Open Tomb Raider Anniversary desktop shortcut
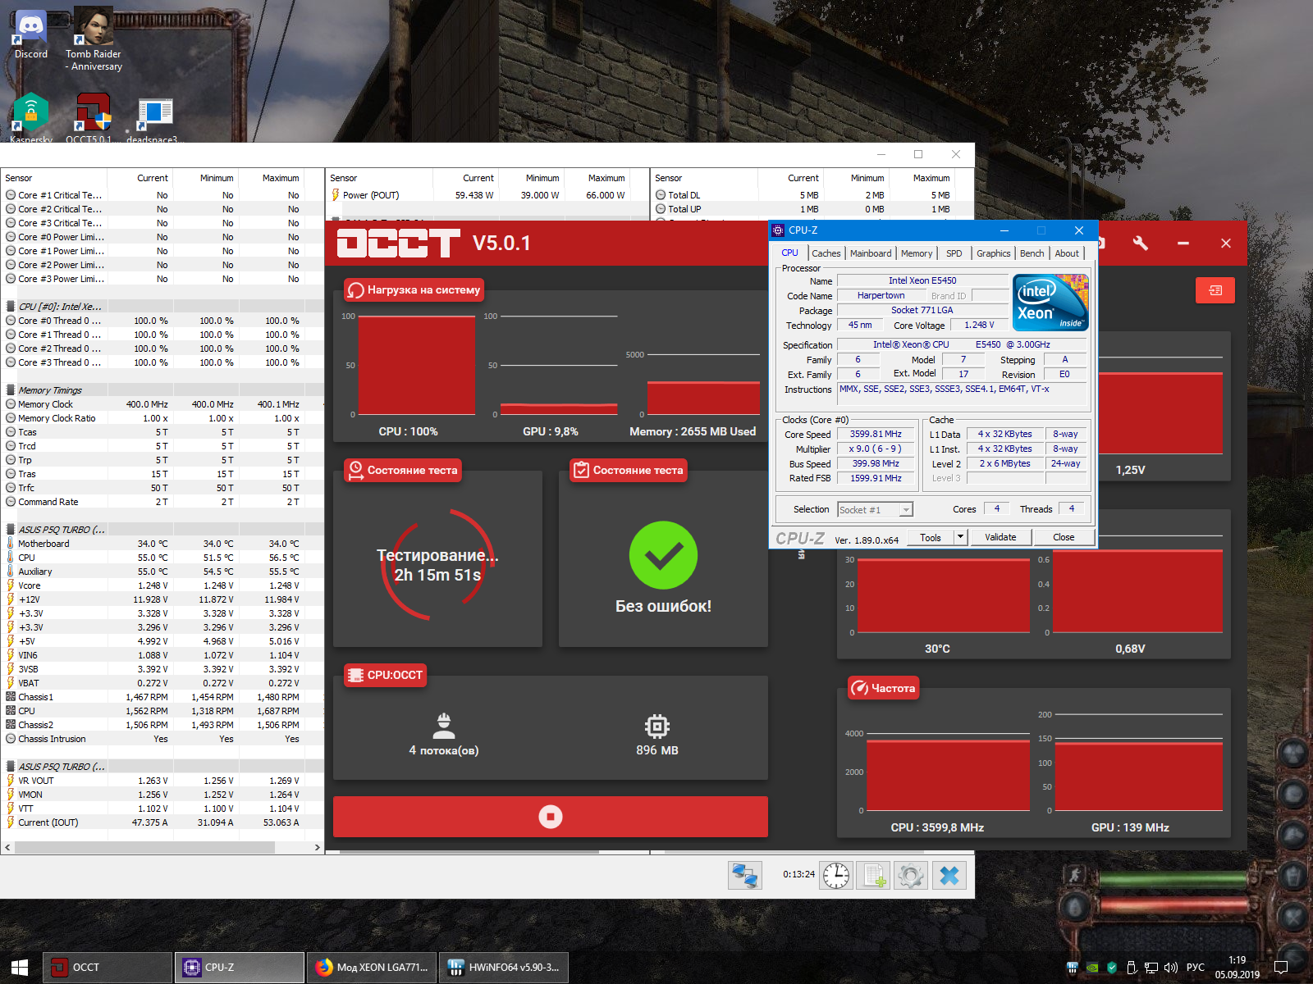1313x984 pixels. coord(94,38)
